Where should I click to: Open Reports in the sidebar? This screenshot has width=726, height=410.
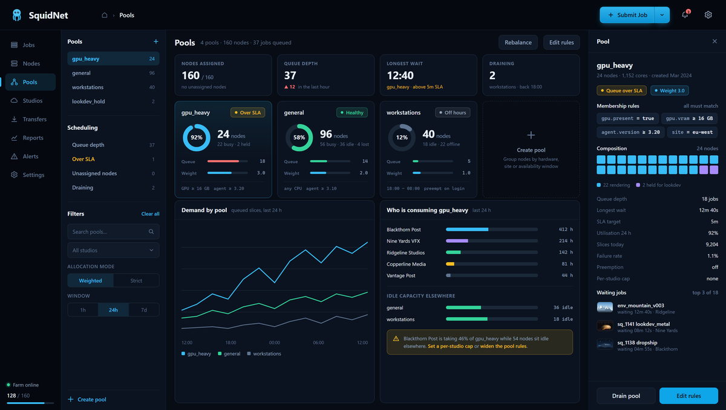(30, 138)
